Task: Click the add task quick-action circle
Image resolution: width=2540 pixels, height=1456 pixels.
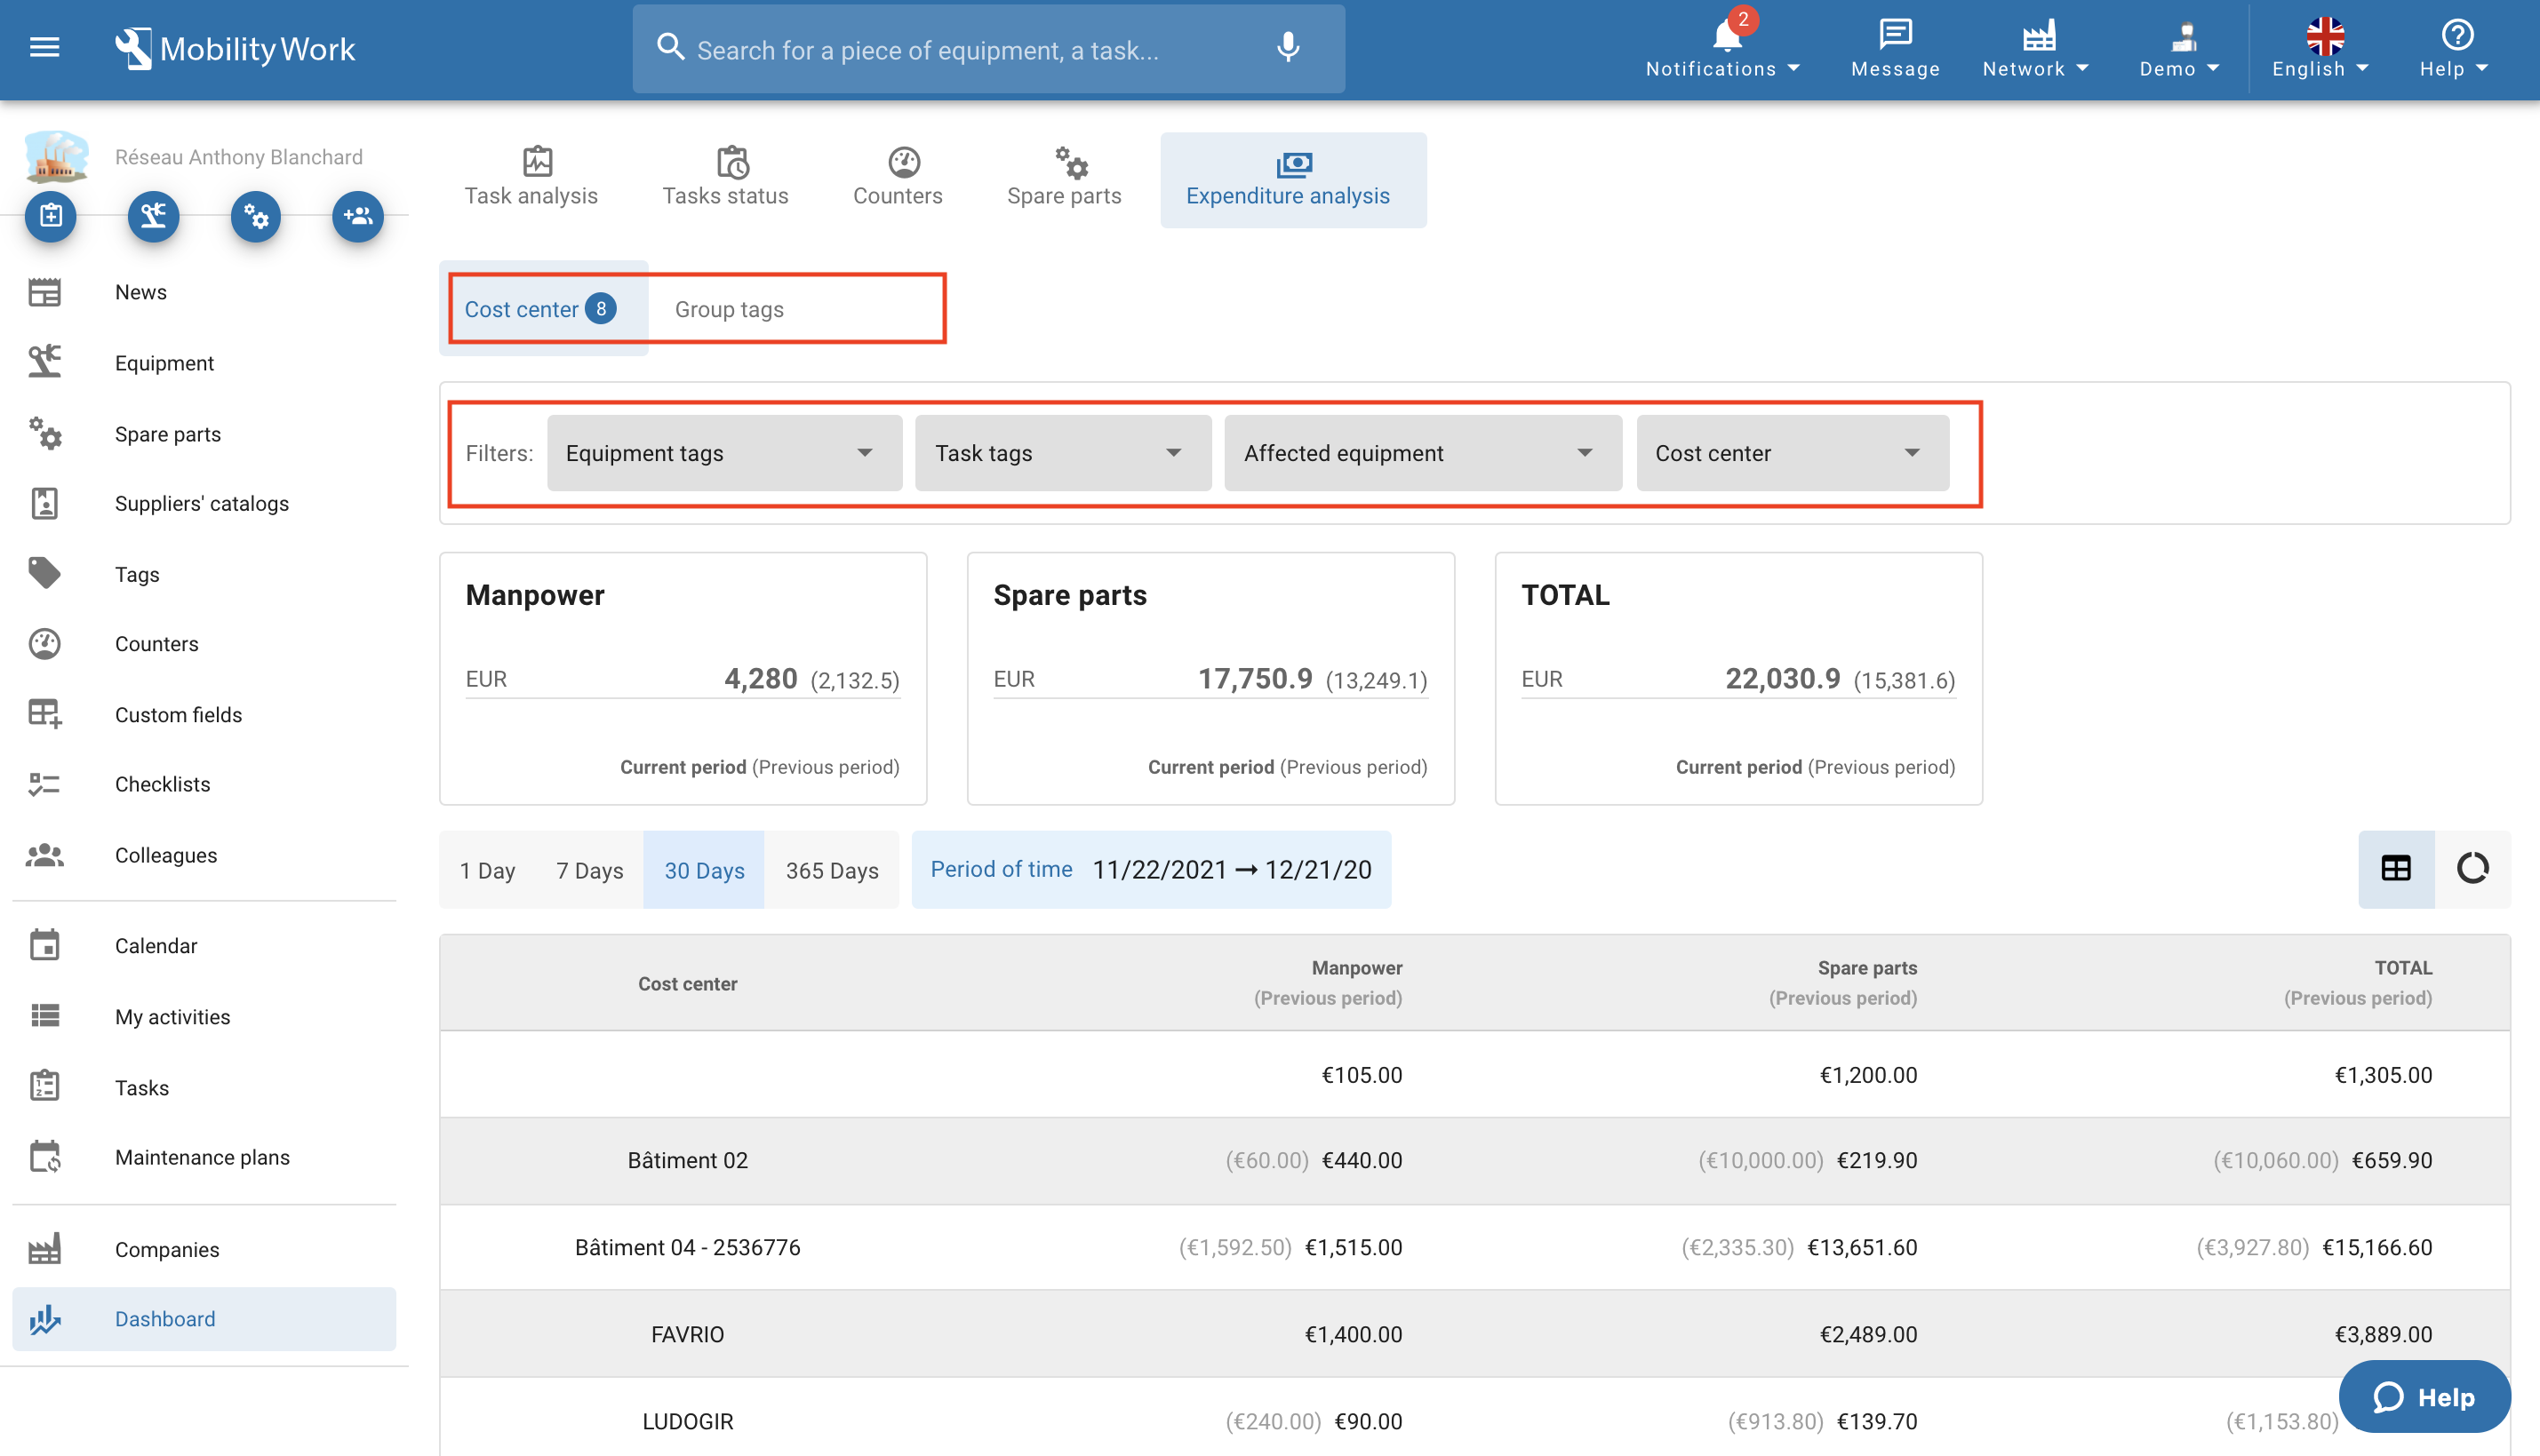Action: (x=51, y=216)
